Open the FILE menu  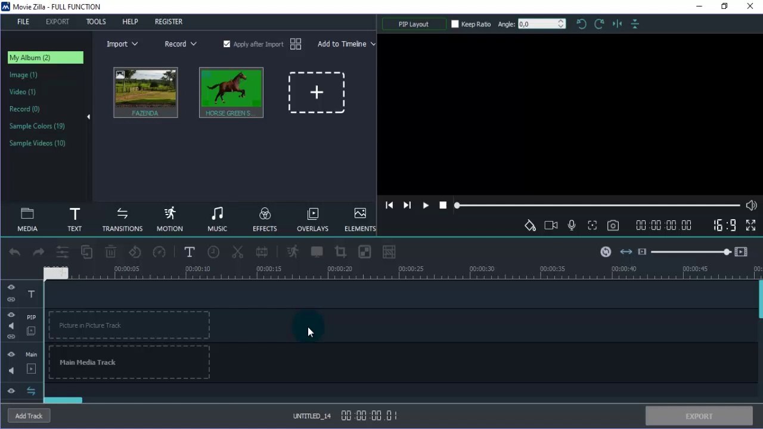(x=23, y=21)
